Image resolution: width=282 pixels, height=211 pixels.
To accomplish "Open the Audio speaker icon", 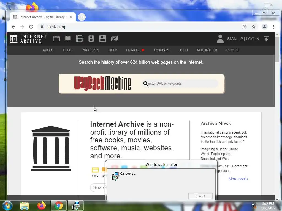I will coord(91,39).
